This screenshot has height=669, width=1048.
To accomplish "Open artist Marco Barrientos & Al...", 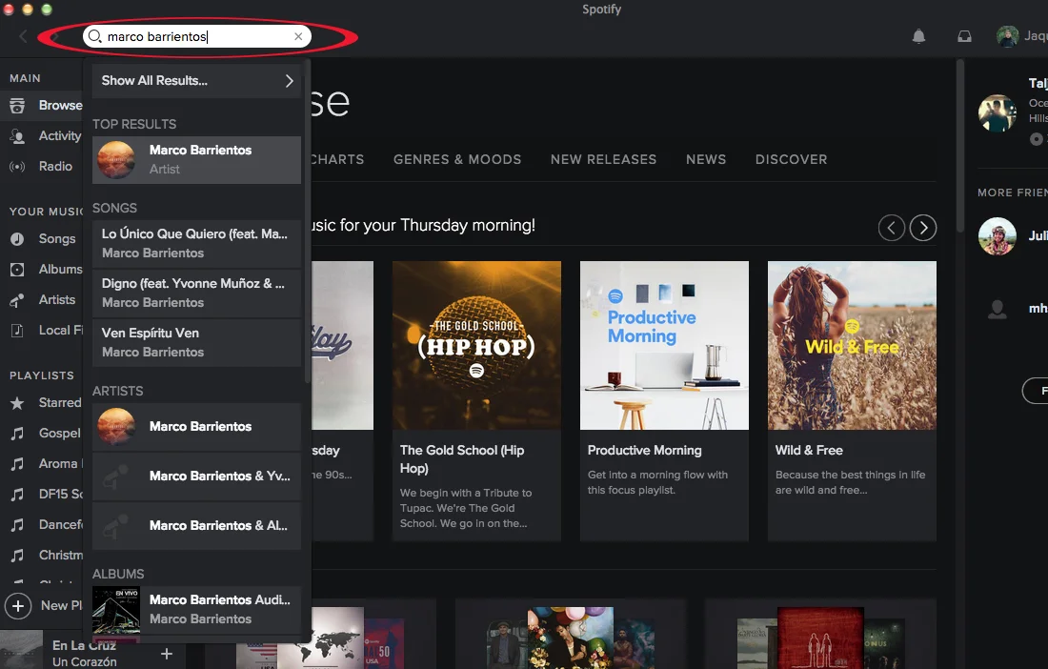I will coord(196,525).
